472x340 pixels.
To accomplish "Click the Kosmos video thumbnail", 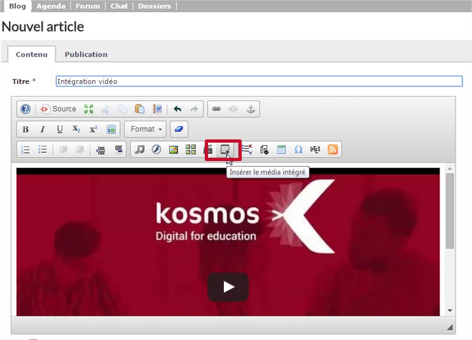I will [x=228, y=242].
